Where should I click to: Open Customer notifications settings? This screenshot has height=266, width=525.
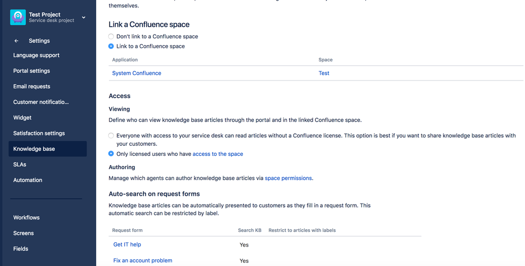click(41, 102)
